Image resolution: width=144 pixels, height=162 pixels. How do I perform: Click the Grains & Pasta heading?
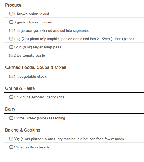pyautogui.click(x=20, y=88)
